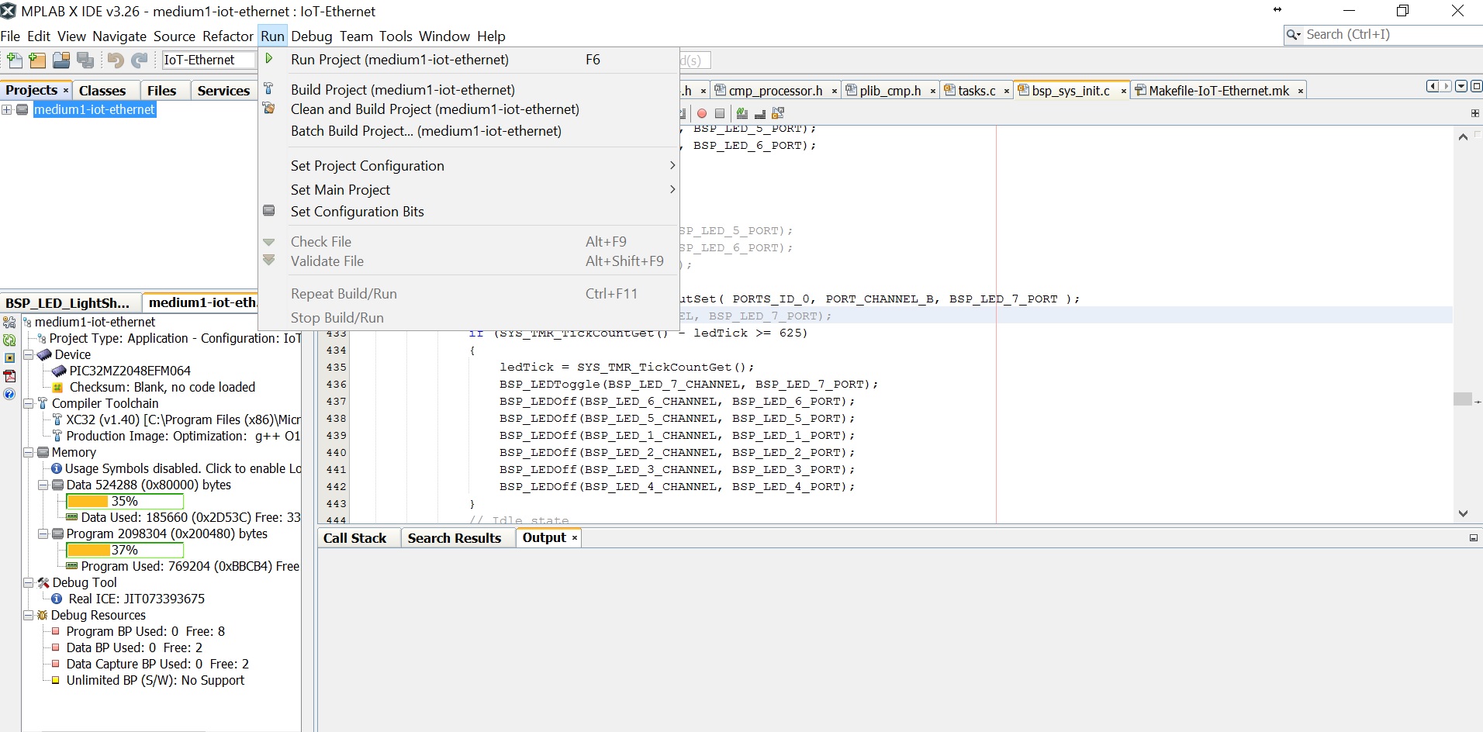Collapse the Device node in dashboard
Viewport: 1483px width, 732px height.
pos(29,355)
